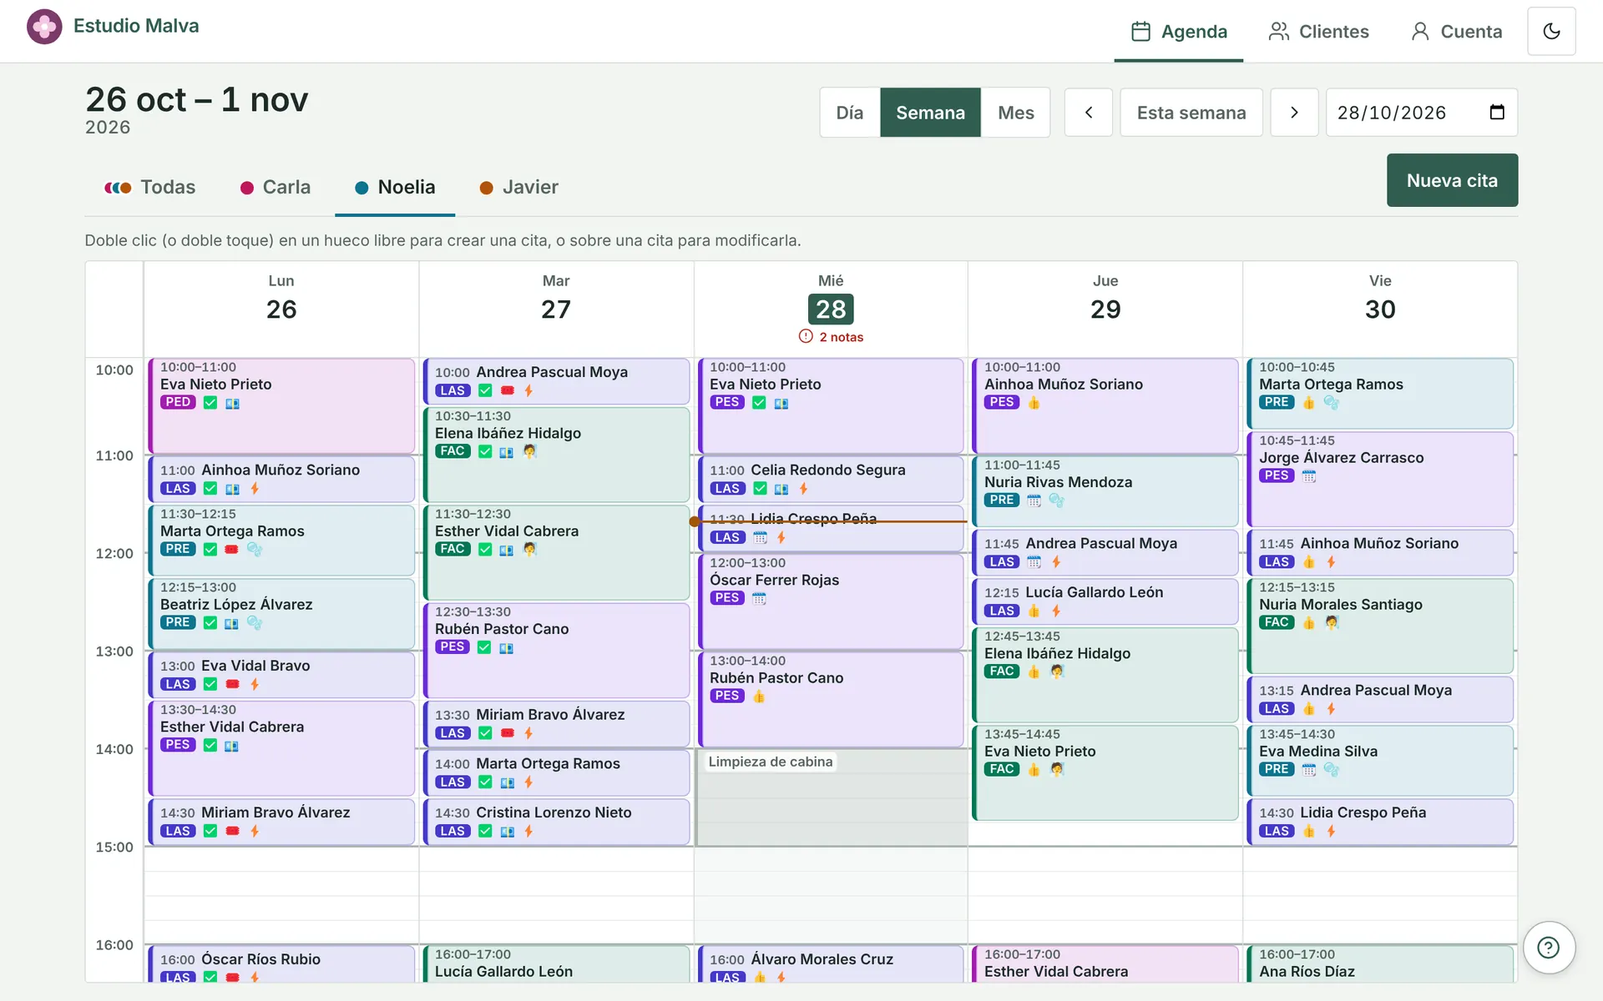Open the 2 notas alert under Mié 28

pos(831,337)
